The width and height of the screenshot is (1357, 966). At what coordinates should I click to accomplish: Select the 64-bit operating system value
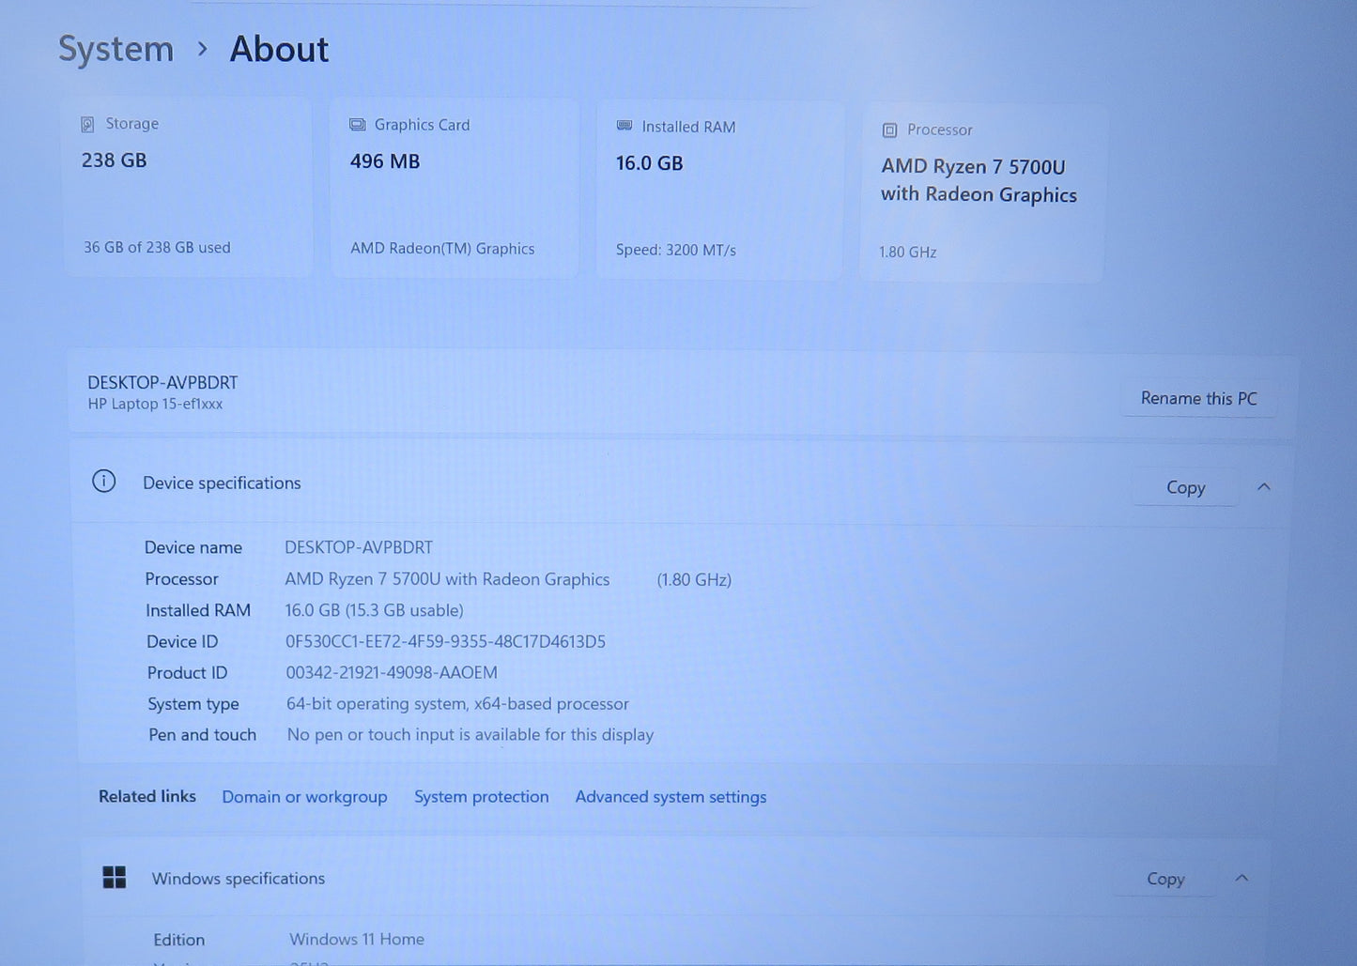[x=457, y=703]
